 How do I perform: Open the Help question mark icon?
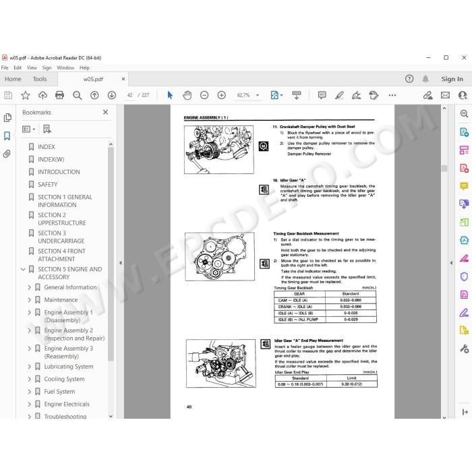(409, 79)
